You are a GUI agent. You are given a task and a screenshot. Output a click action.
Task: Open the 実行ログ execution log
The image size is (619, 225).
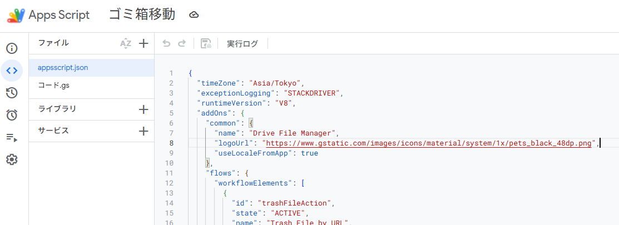pos(242,43)
